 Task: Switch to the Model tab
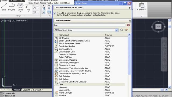(x=17, y=90)
